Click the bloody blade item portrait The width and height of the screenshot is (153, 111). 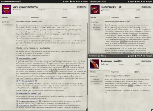95,64
